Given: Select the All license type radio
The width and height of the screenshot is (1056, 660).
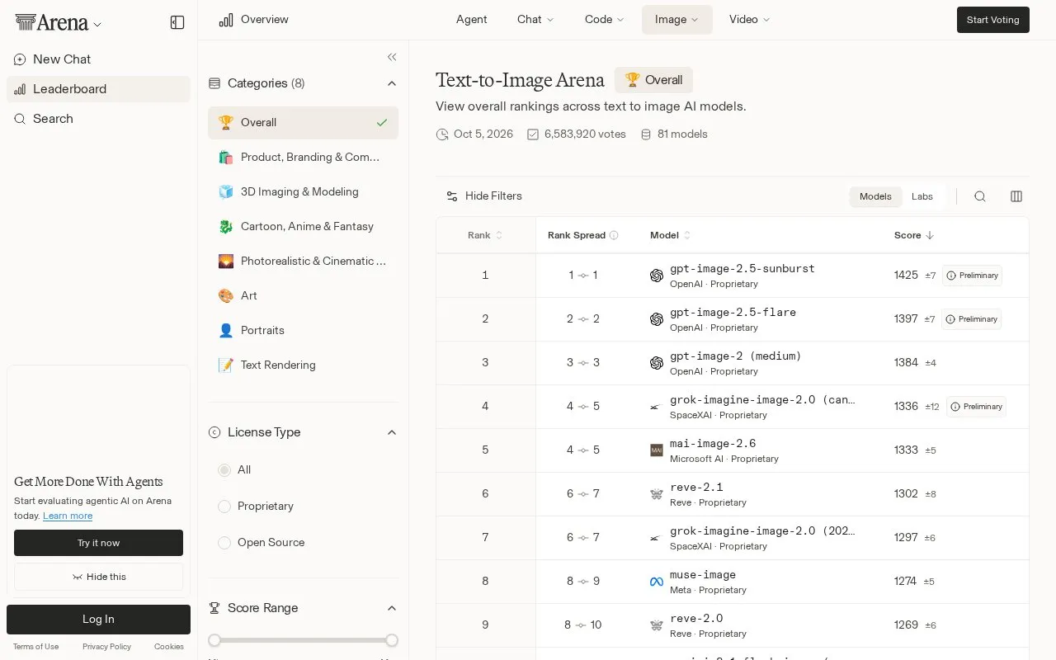Looking at the screenshot, I should coord(224,470).
